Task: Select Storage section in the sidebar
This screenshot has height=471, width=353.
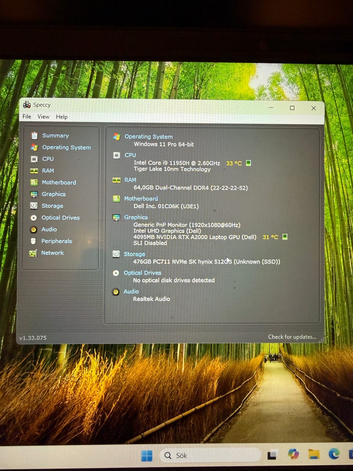Action: [52, 206]
